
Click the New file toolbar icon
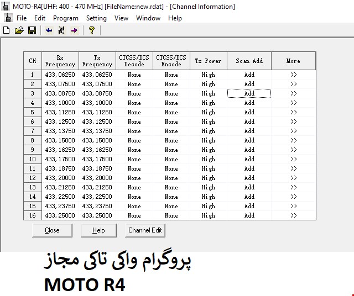click(7, 30)
